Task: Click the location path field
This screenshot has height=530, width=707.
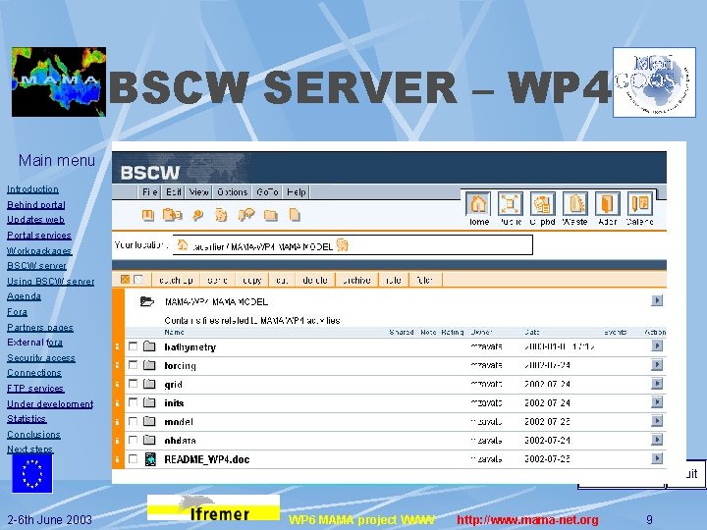Action: pyautogui.click(x=353, y=245)
